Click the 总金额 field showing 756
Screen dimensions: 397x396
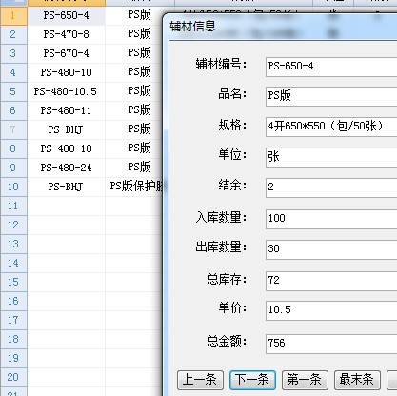click(331, 344)
